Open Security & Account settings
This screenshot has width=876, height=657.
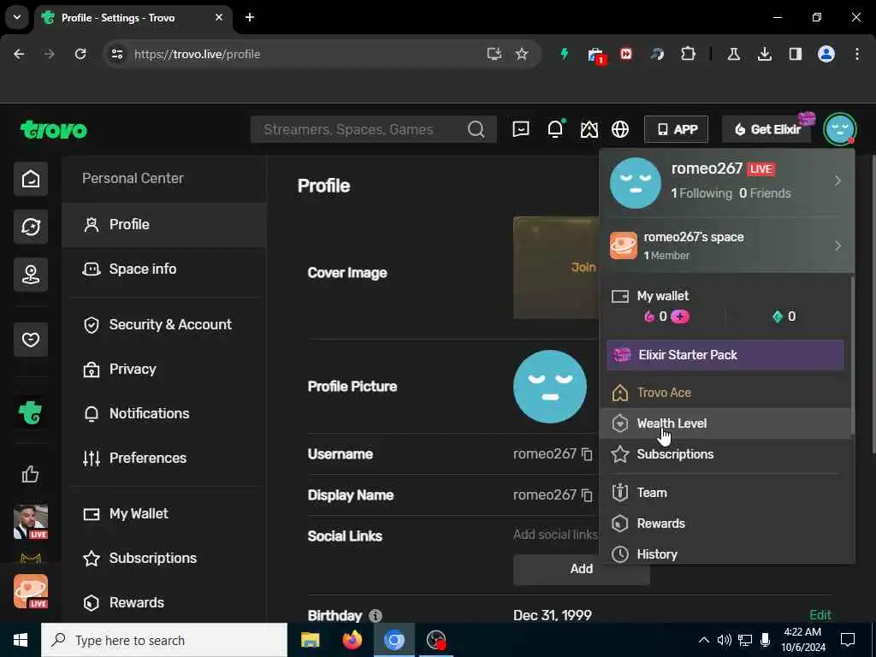[x=163, y=324]
